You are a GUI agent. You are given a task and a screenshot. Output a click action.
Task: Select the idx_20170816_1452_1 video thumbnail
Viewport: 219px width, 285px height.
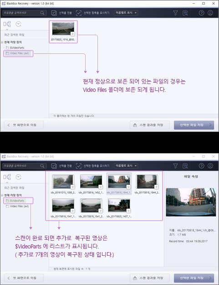click(x=91, y=182)
